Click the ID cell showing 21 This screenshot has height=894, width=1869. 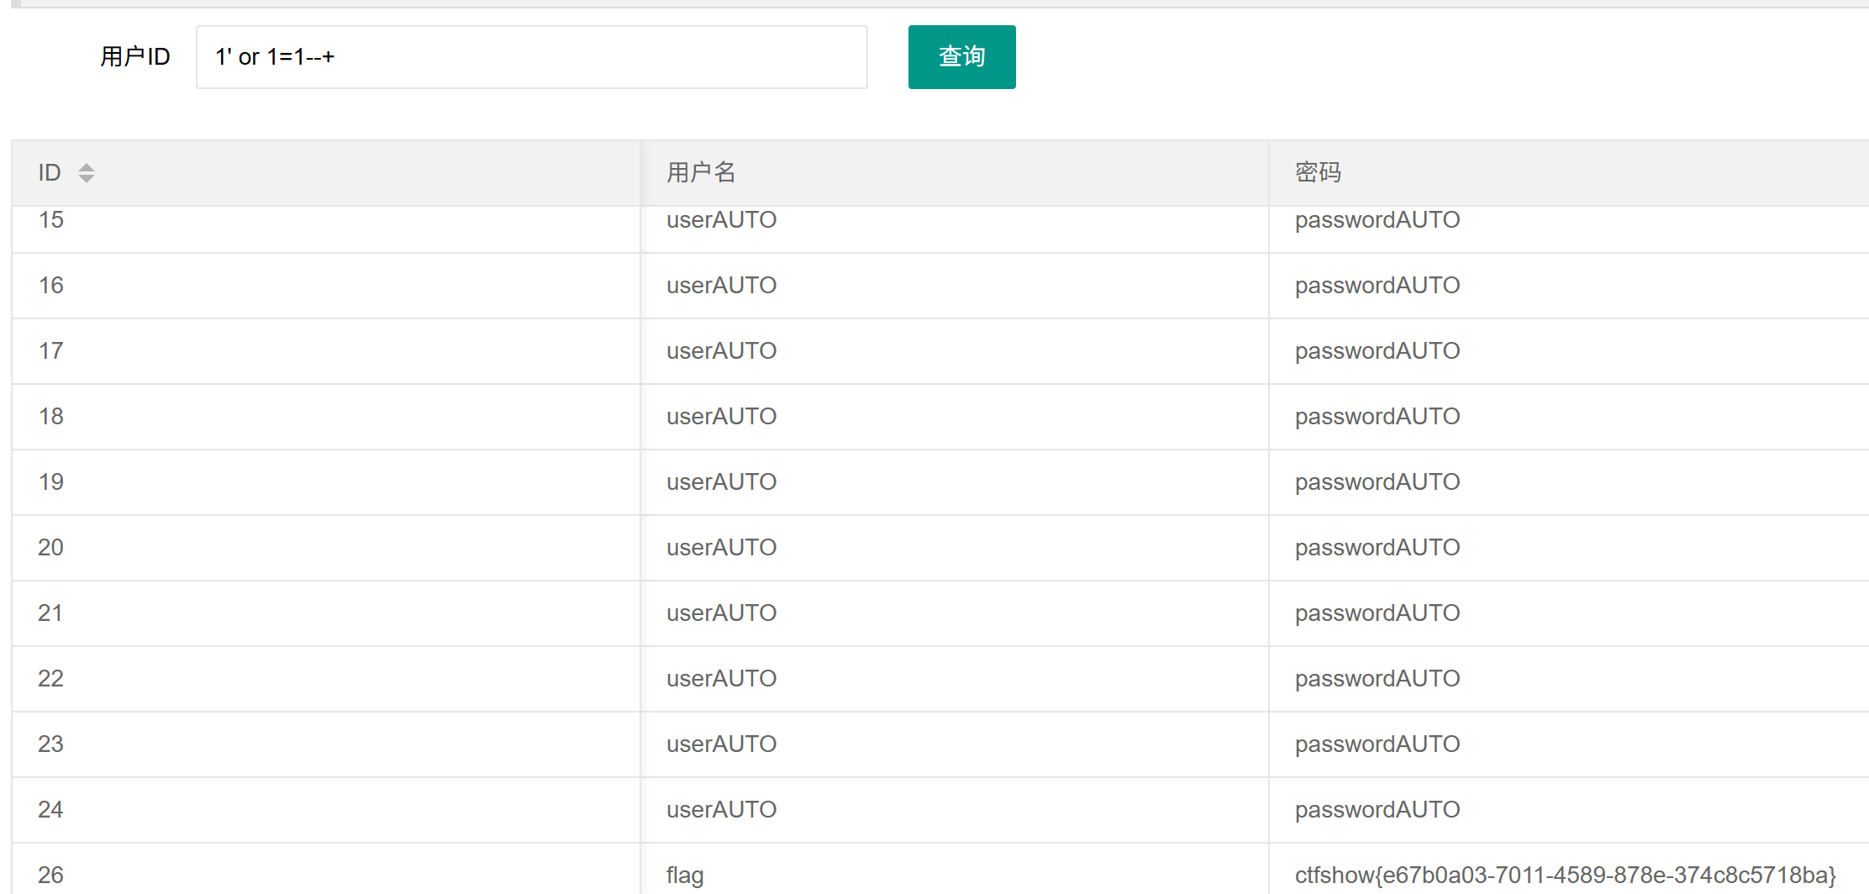pos(50,613)
